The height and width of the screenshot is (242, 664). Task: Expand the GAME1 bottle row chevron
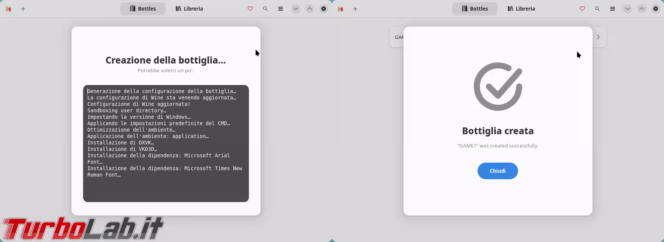[x=598, y=37]
